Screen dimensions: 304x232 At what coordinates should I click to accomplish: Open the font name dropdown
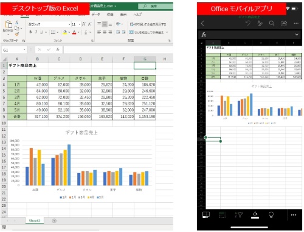coord(69,24)
